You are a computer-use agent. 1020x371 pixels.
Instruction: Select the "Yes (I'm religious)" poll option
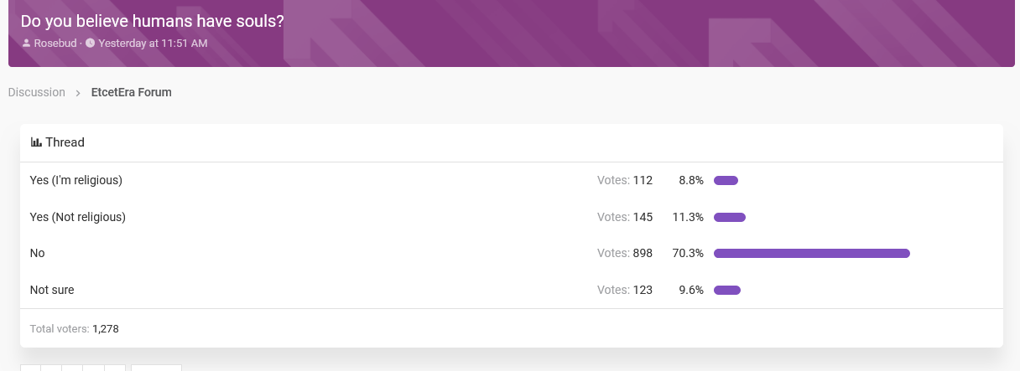tap(76, 180)
